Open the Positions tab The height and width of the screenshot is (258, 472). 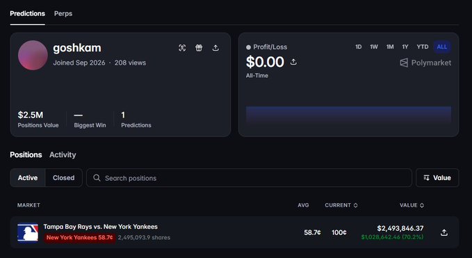(26, 155)
